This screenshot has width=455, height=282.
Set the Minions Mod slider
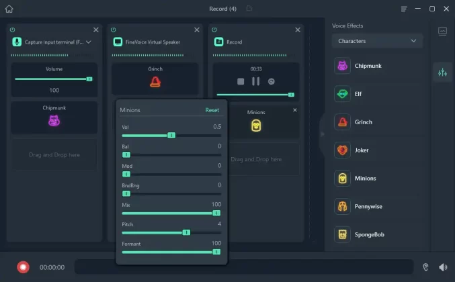tap(171, 174)
